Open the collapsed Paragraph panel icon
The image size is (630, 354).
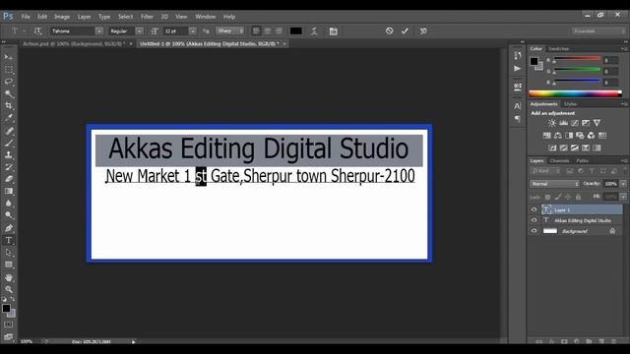(x=518, y=119)
